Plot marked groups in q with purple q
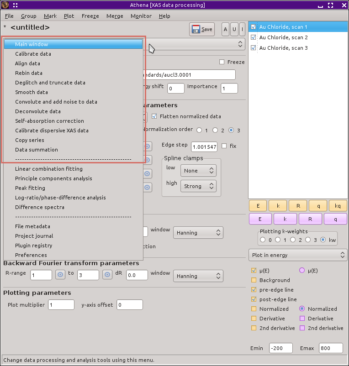Screen dimensions: 349x366 [x=335, y=219]
